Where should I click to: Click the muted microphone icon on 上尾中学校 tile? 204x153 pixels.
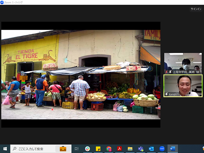click(x=166, y=72)
